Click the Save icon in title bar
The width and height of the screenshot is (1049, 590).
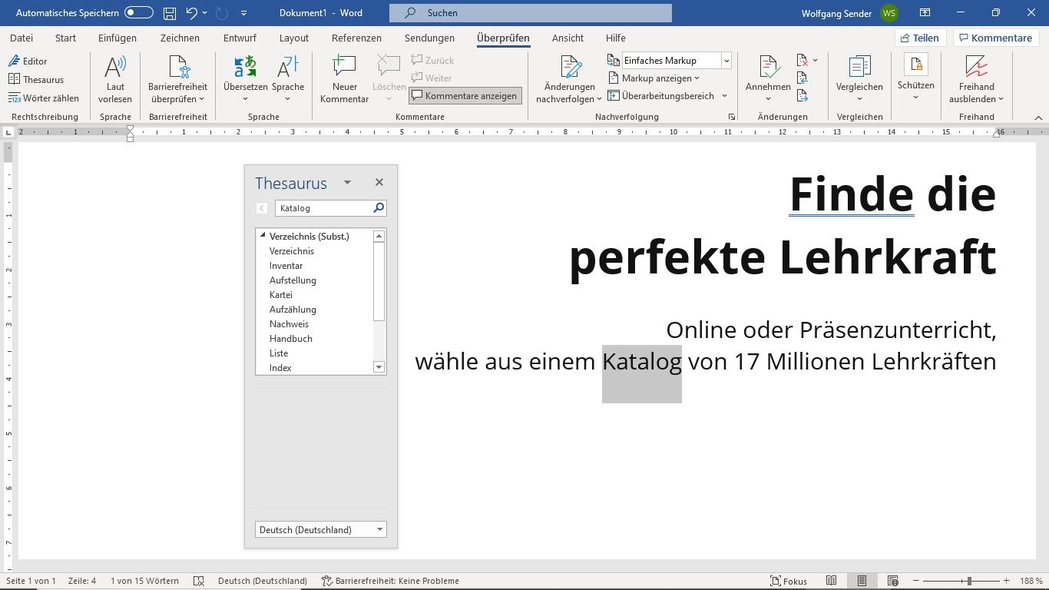point(170,13)
